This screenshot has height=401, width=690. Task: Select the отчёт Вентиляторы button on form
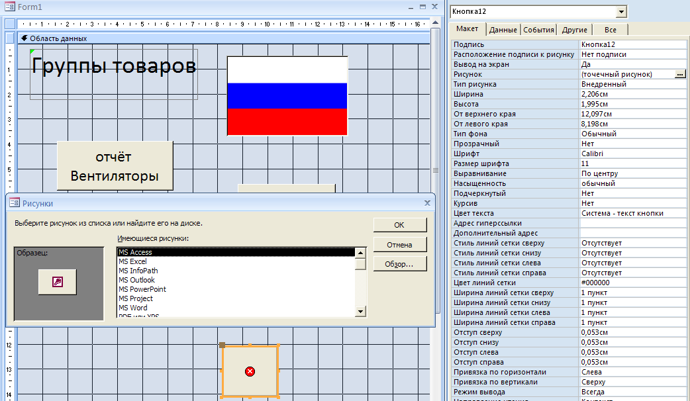point(115,166)
